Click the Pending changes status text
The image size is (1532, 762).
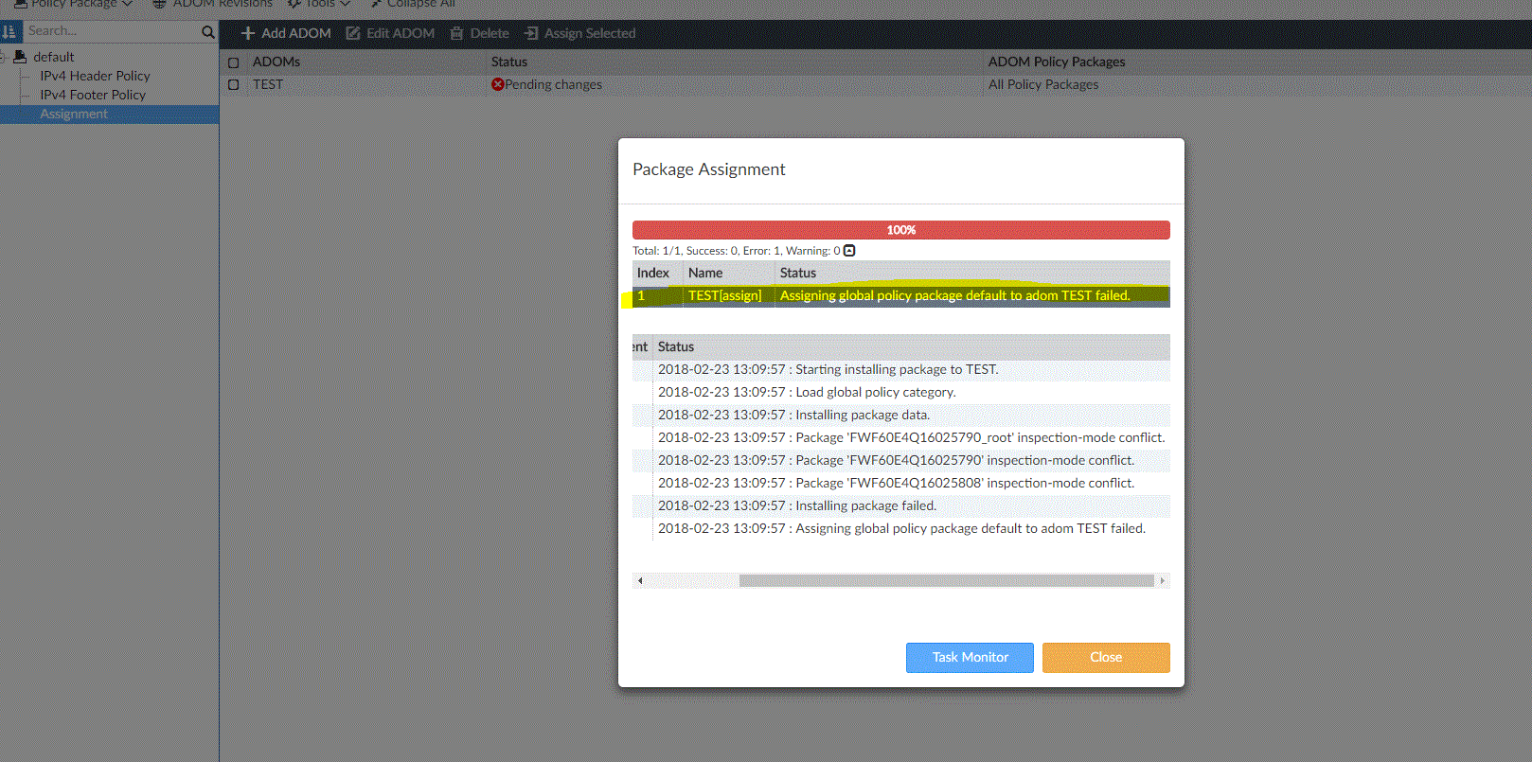point(553,84)
